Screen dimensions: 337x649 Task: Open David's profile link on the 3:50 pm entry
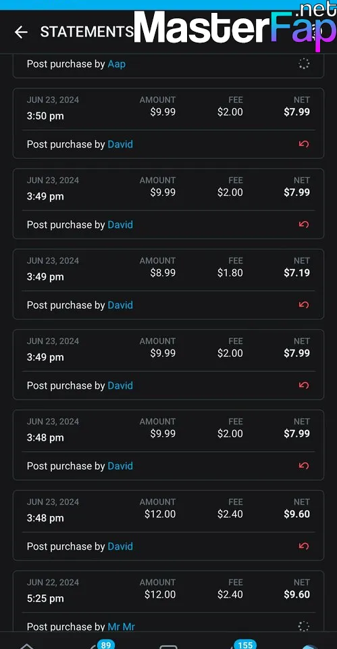tap(120, 144)
